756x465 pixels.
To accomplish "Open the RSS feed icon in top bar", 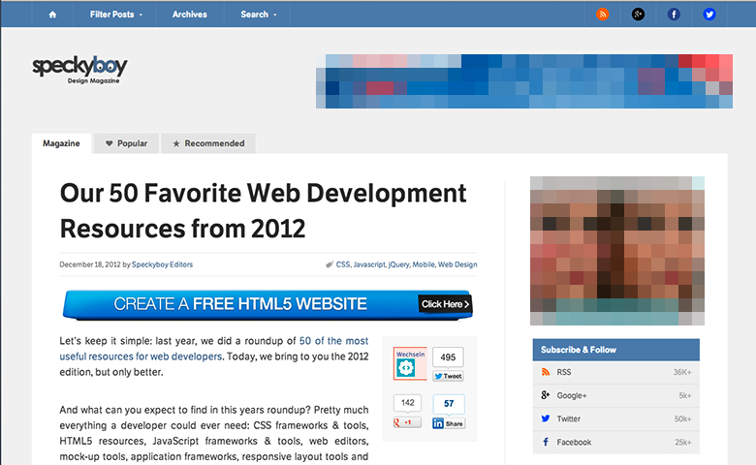I will (x=603, y=15).
